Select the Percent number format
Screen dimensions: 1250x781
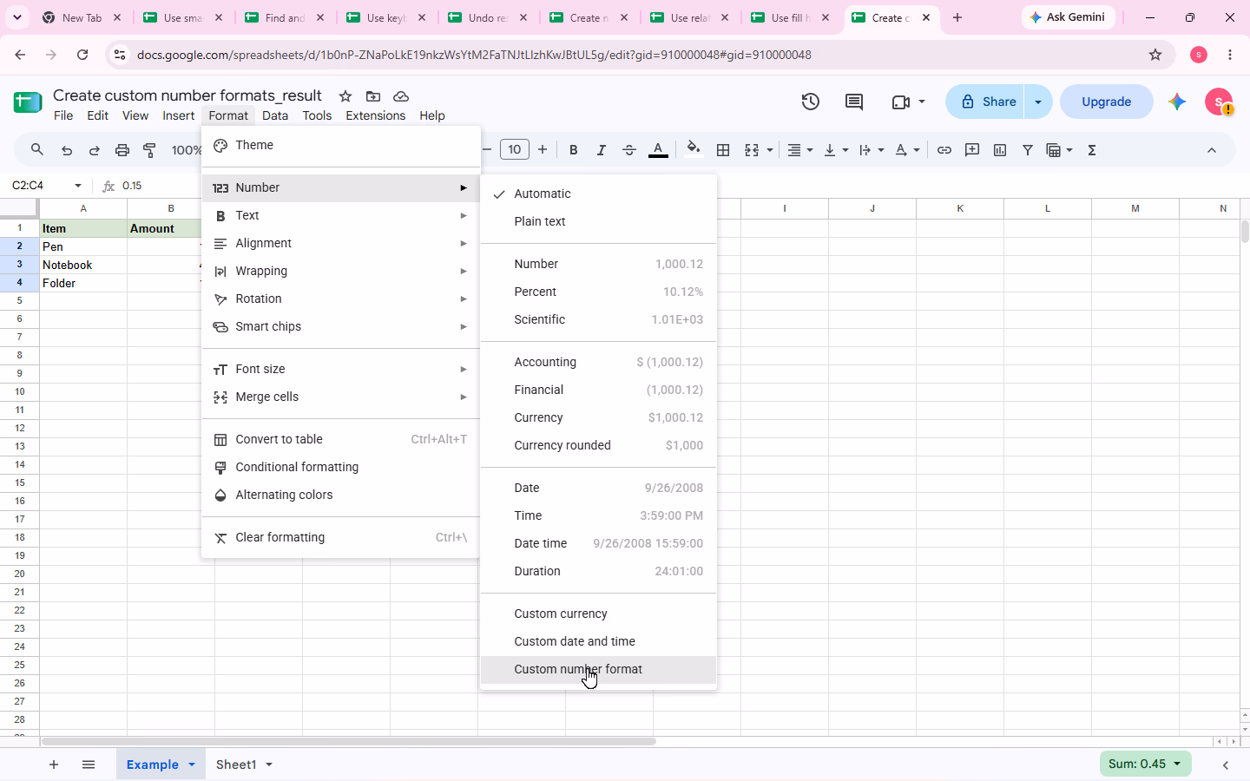tap(599, 292)
